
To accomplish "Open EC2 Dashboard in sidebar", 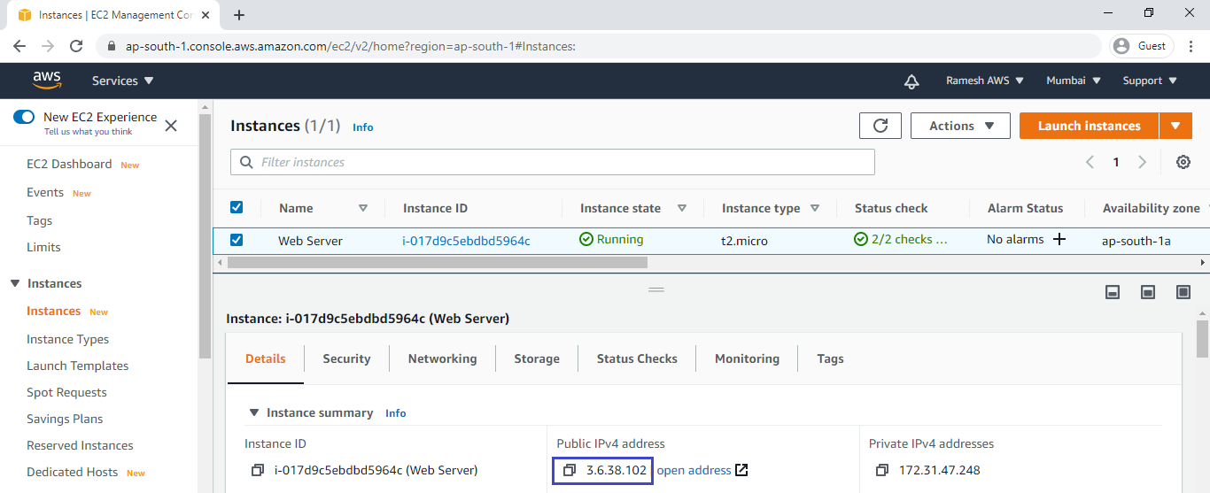I will coord(69,164).
